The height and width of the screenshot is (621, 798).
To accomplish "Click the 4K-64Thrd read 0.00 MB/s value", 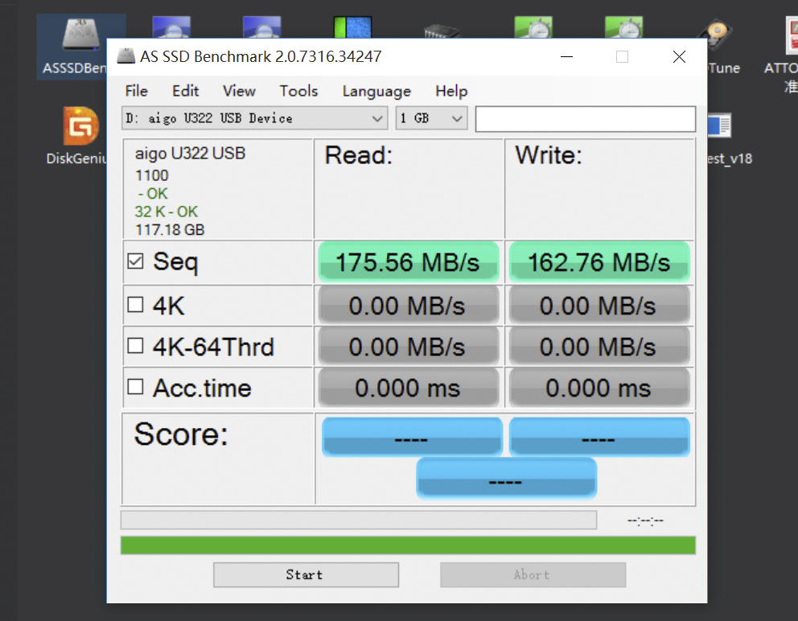I will tap(408, 347).
